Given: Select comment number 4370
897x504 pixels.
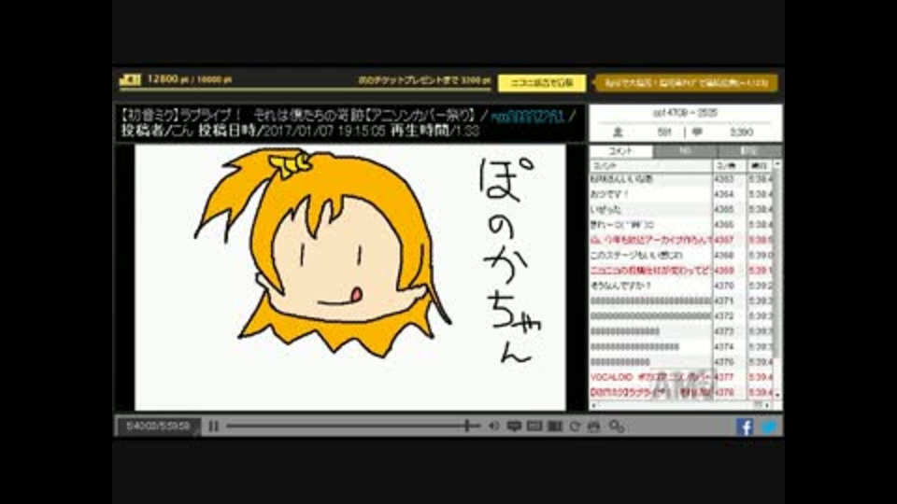Looking at the screenshot, I should [x=681, y=286].
